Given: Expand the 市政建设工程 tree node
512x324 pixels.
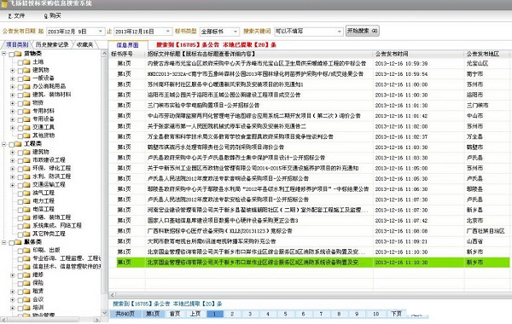Looking at the screenshot, I should (x=13, y=160).
